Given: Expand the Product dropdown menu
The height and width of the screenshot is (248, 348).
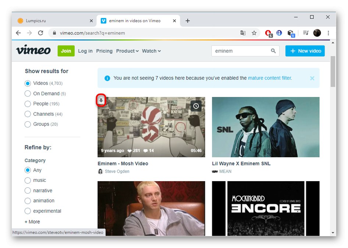Looking at the screenshot, I should [127, 51].
